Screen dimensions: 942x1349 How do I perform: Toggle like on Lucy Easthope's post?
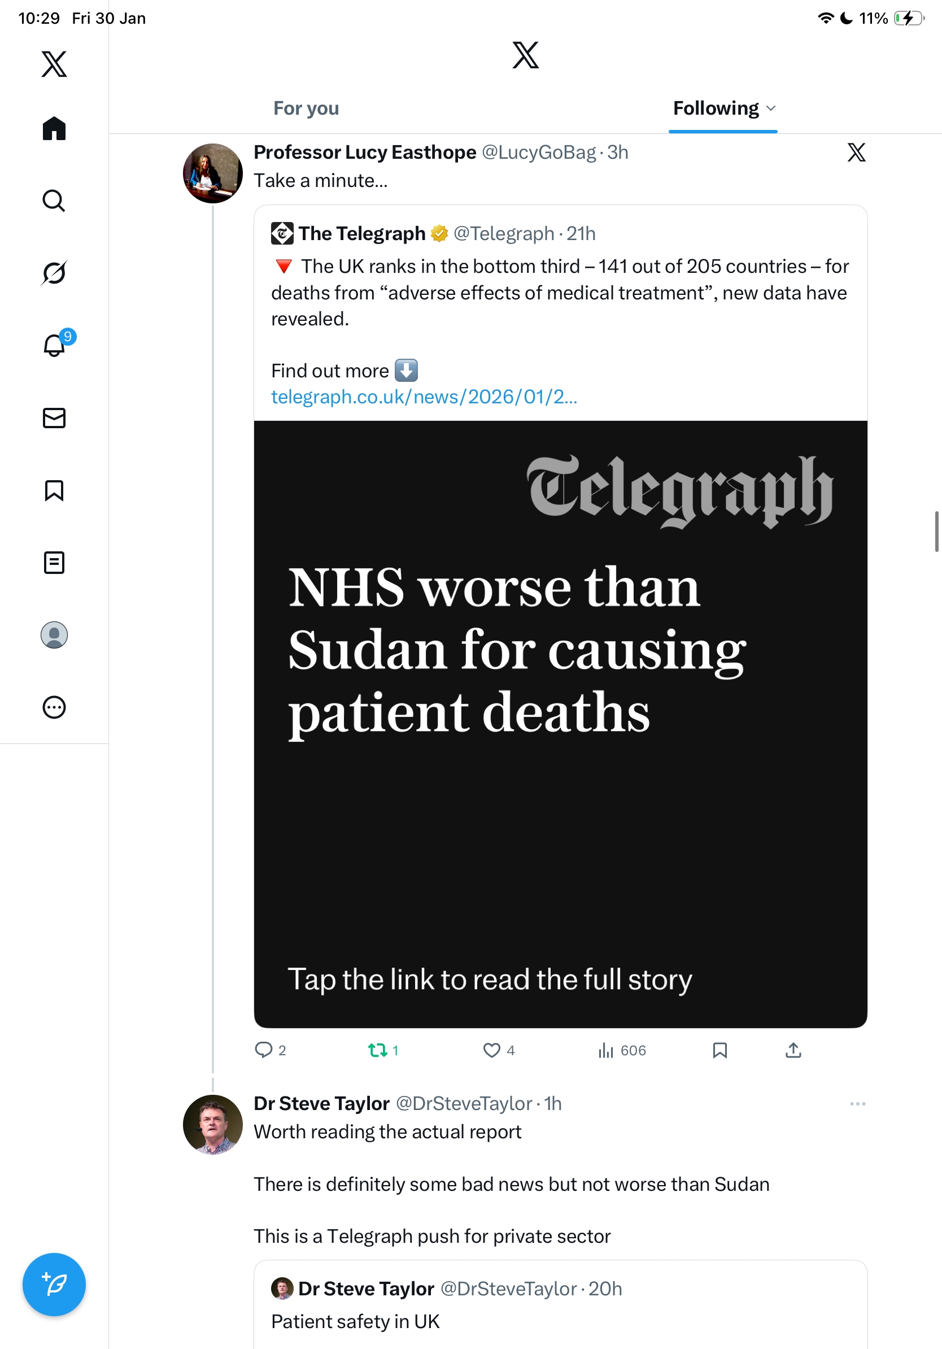pyautogui.click(x=491, y=1050)
